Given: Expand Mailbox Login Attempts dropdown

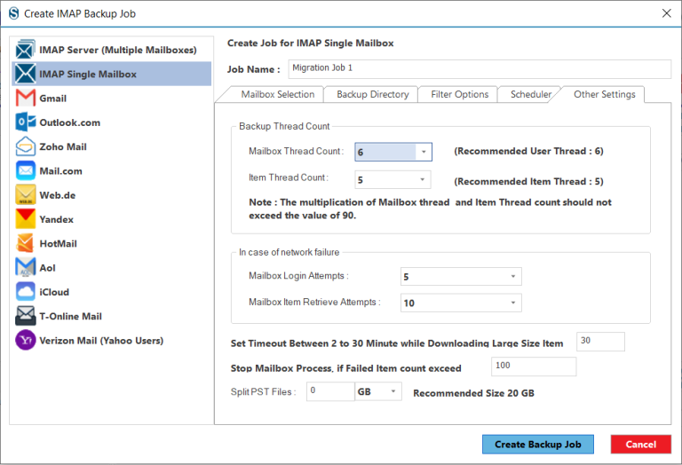Looking at the screenshot, I should click(512, 276).
